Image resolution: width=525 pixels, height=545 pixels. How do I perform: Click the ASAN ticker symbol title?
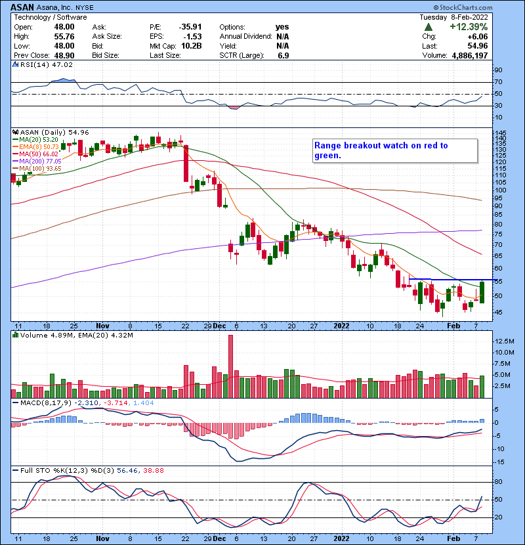[22, 7]
